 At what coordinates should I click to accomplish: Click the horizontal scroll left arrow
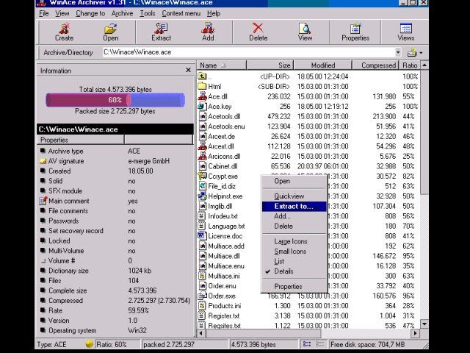[201, 333]
